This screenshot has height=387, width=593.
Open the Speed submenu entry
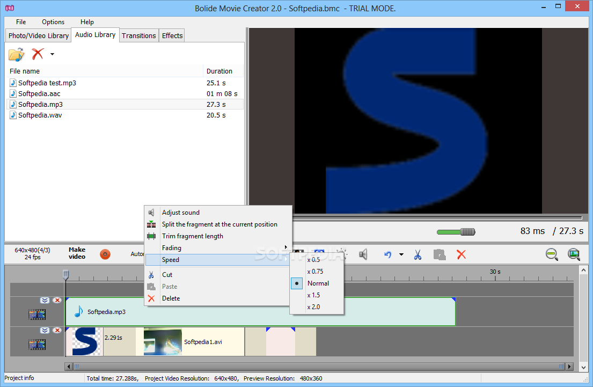218,259
